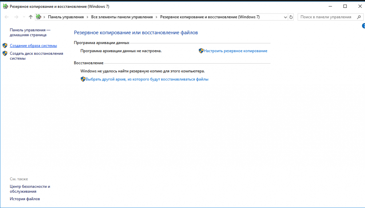The width and height of the screenshot is (365, 208).
Task: Click the Control Panel icon in the address bar
Action: (38, 17)
